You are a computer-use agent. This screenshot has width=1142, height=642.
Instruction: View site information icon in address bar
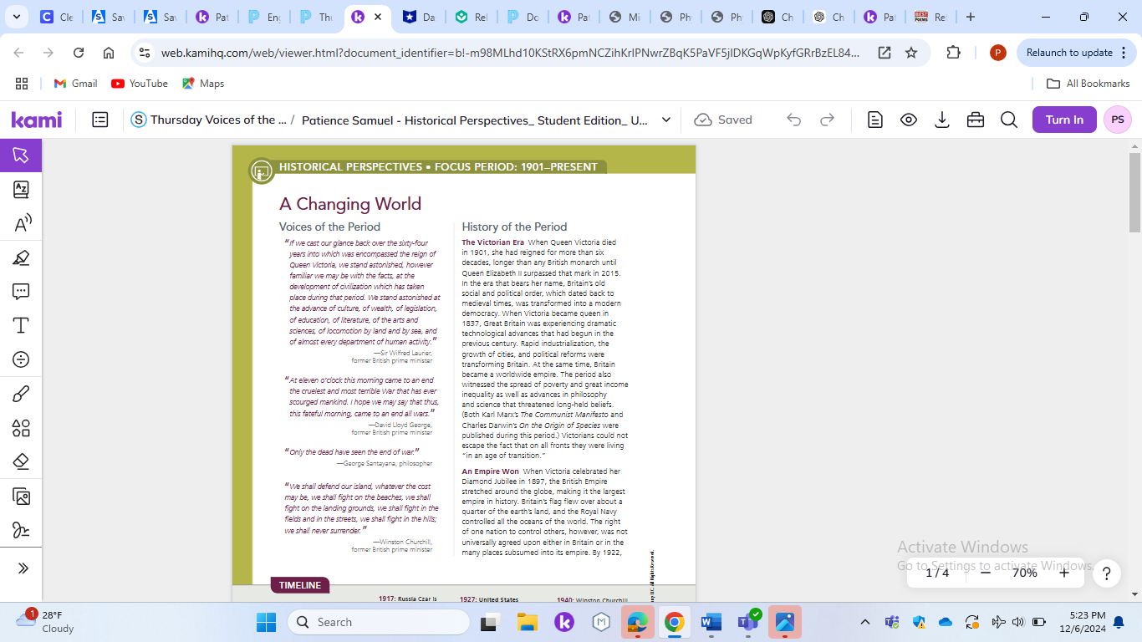[145, 53]
